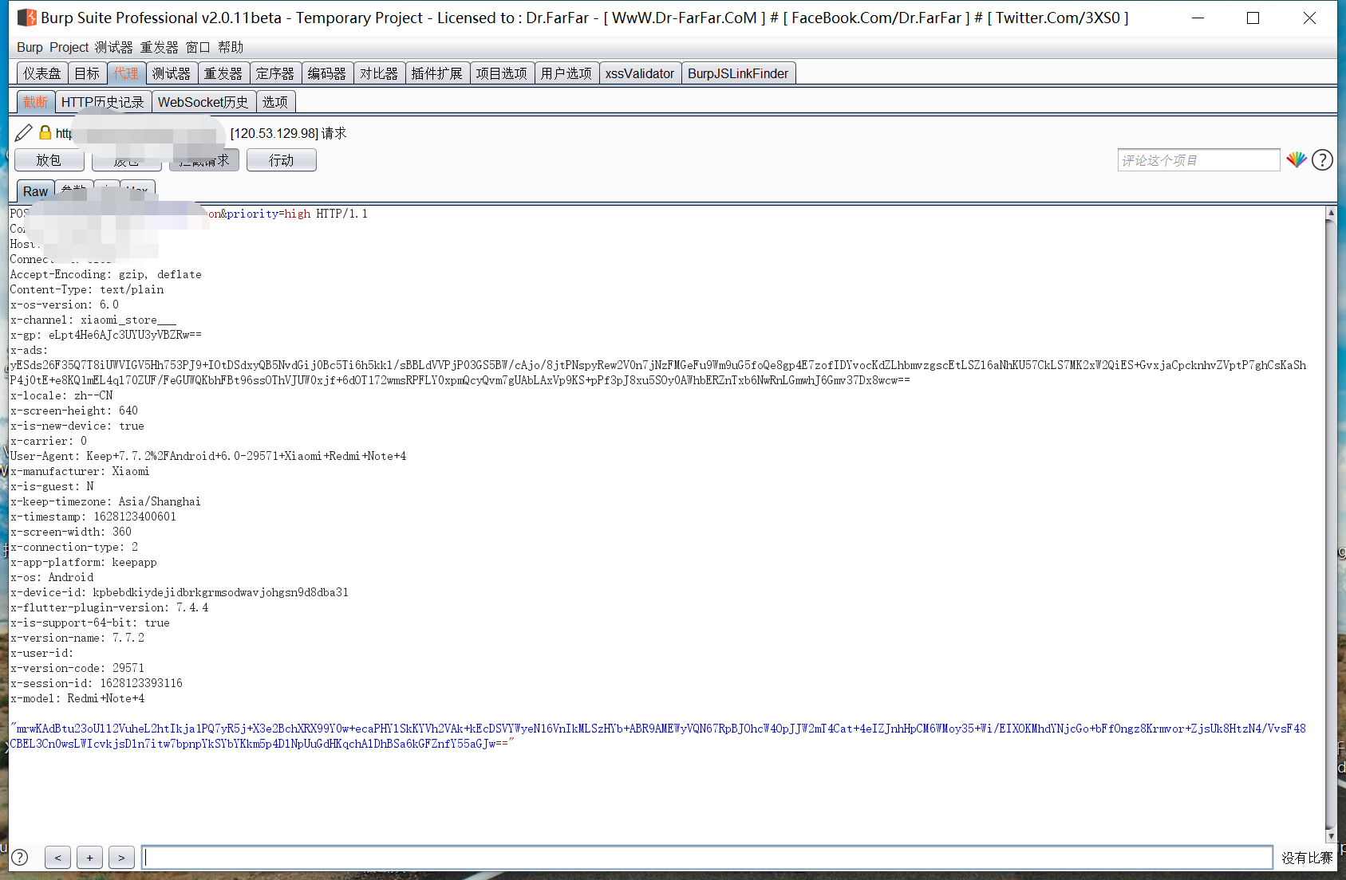Open the 测试器 menu in menu bar
1346x880 pixels.
pyautogui.click(x=114, y=47)
